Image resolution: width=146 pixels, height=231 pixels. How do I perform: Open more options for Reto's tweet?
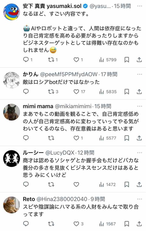click(x=139, y=199)
